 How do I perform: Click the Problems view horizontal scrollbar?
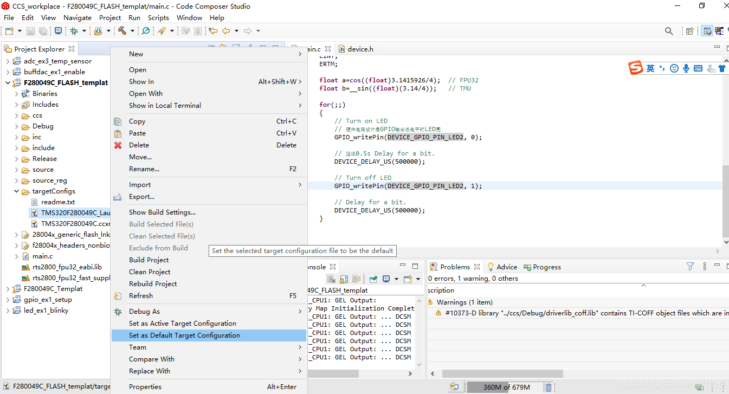point(502,374)
